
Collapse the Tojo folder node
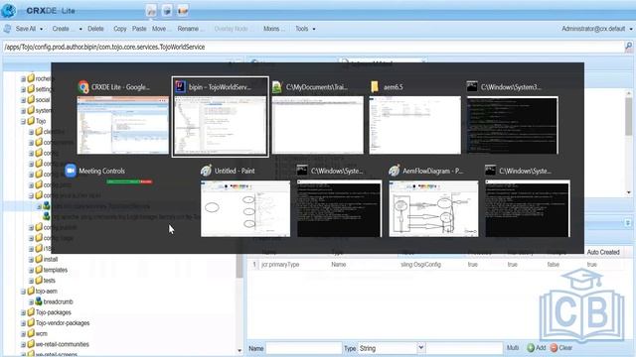pos(23,121)
